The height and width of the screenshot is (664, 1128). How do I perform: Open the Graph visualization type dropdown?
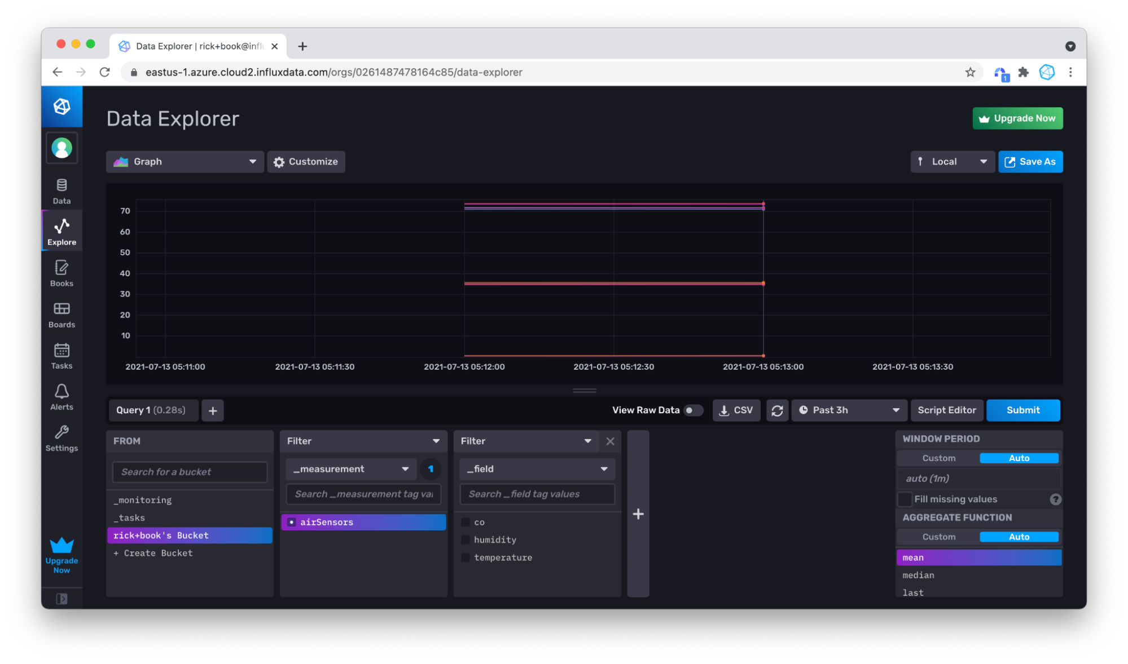click(185, 162)
